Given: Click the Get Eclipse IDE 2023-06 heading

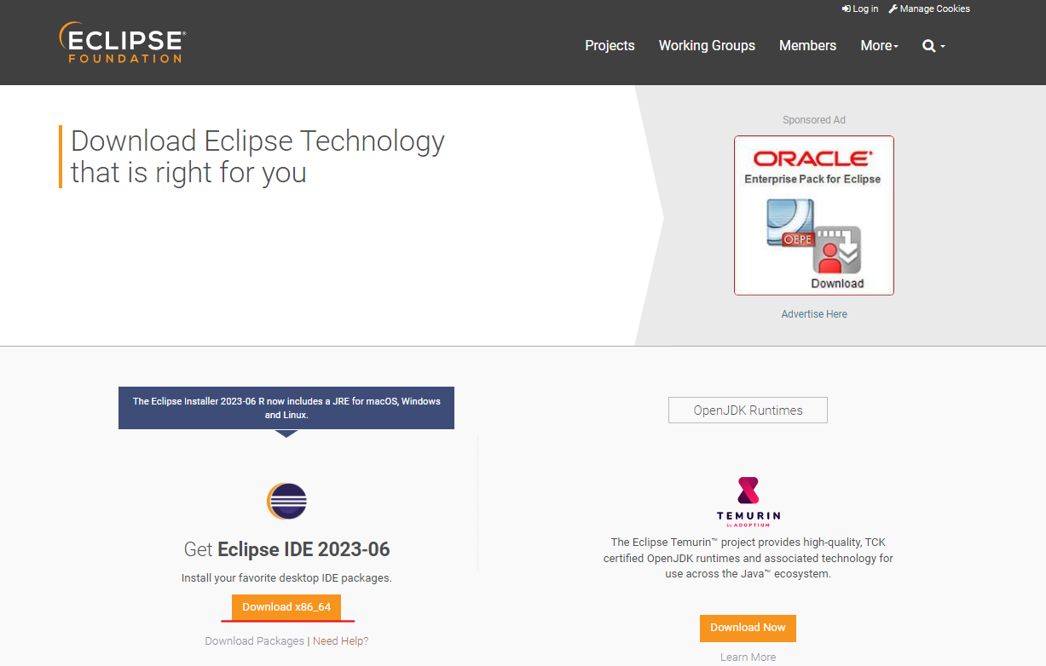Looking at the screenshot, I should click(x=286, y=548).
